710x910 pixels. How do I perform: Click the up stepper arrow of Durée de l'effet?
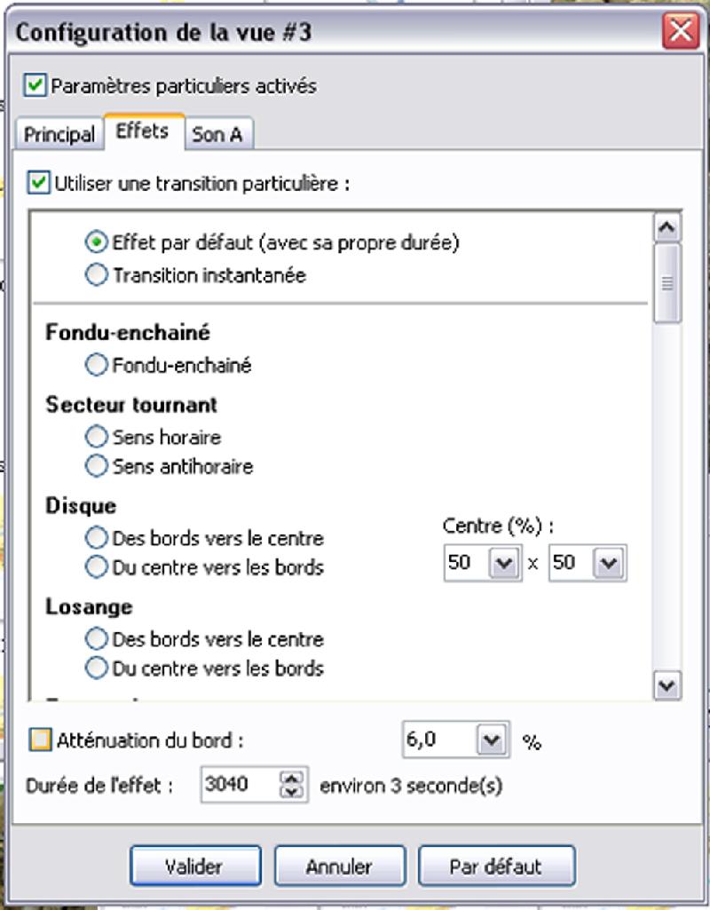tap(292, 778)
